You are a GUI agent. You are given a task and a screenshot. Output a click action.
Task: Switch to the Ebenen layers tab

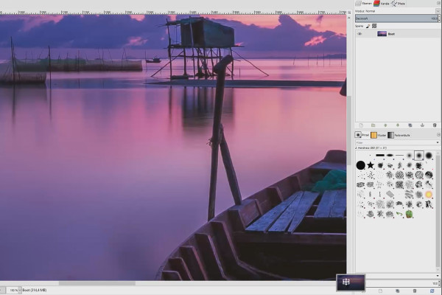click(x=364, y=4)
